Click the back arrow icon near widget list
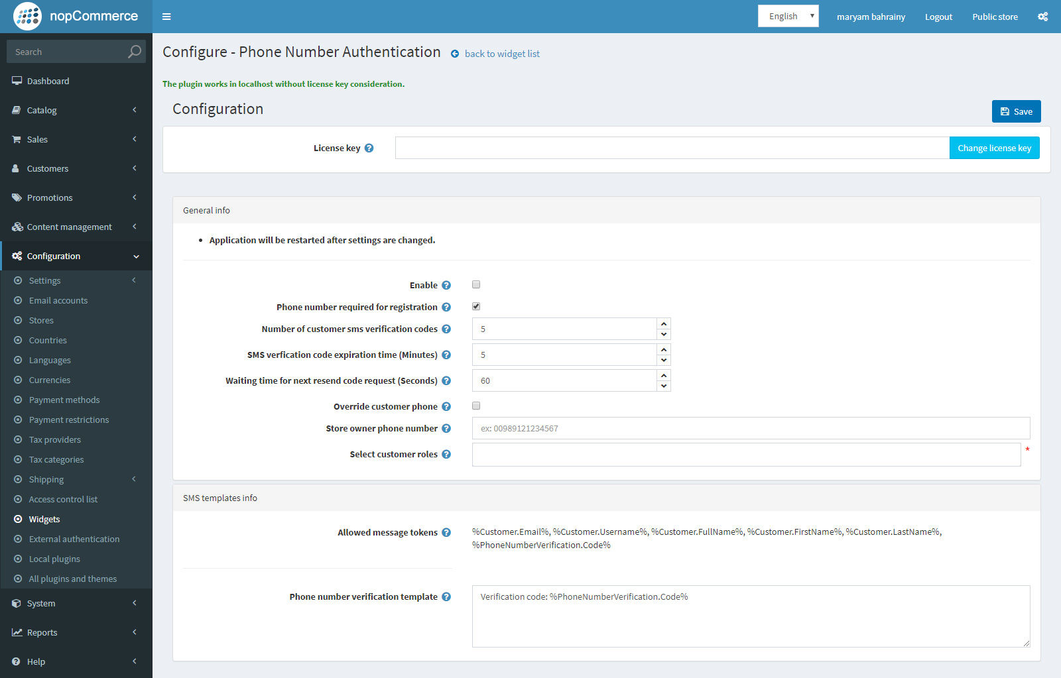This screenshot has height=678, width=1061. (455, 54)
